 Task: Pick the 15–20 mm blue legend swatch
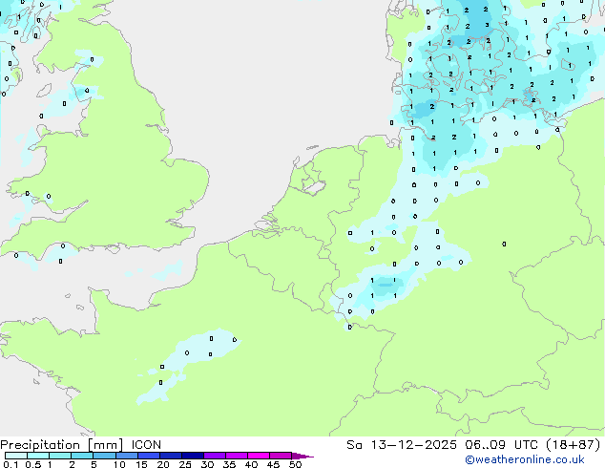(149, 456)
